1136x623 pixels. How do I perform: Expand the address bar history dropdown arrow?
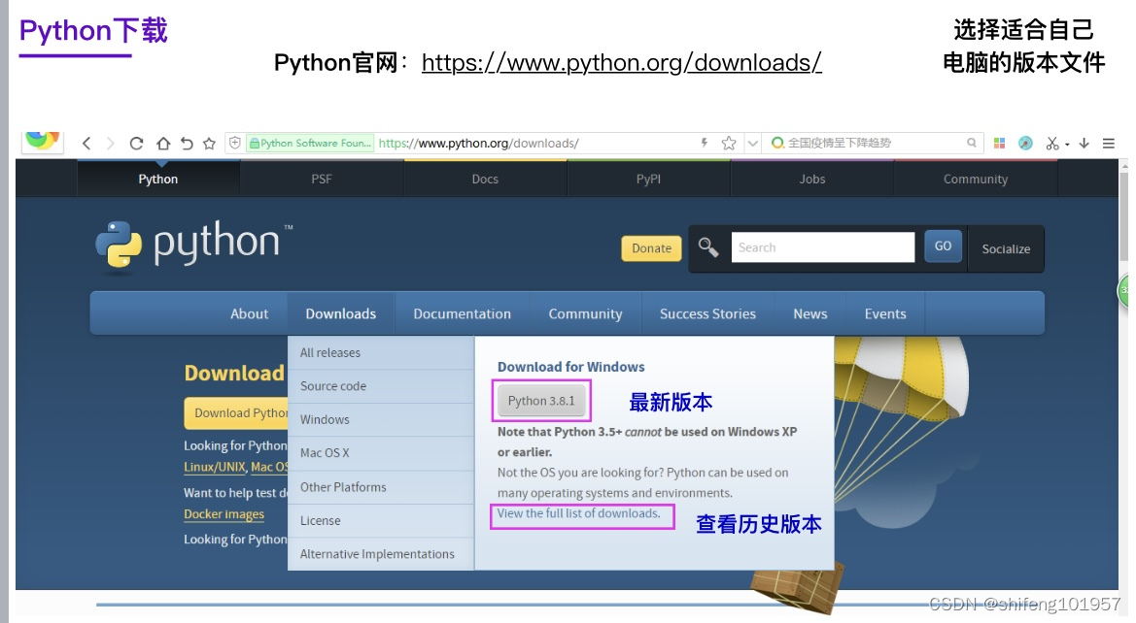[753, 144]
